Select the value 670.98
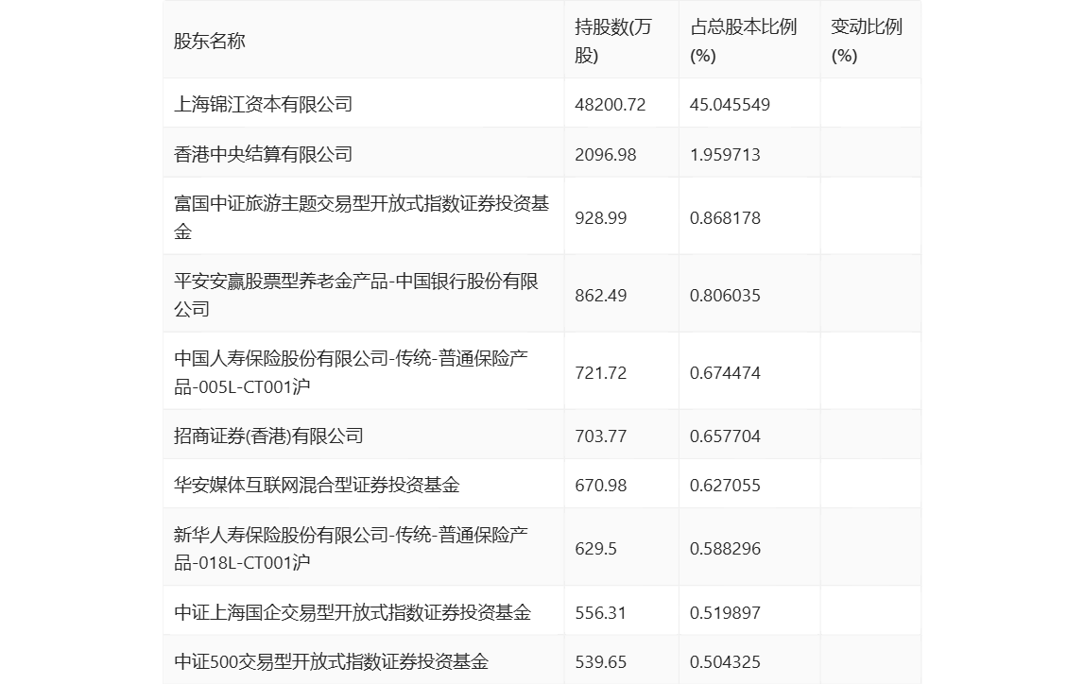This screenshot has height=684, width=1084. tap(601, 485)
